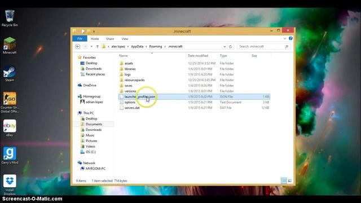Switch to details view layout icon
This screenshot has width=361, height=203.
[x=284, y=180]
